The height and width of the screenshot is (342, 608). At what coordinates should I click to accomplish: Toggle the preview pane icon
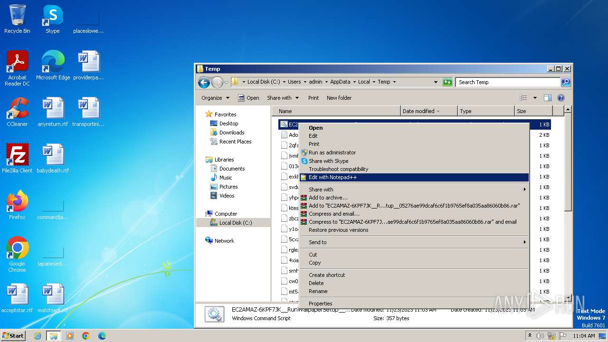coord(548,98)
